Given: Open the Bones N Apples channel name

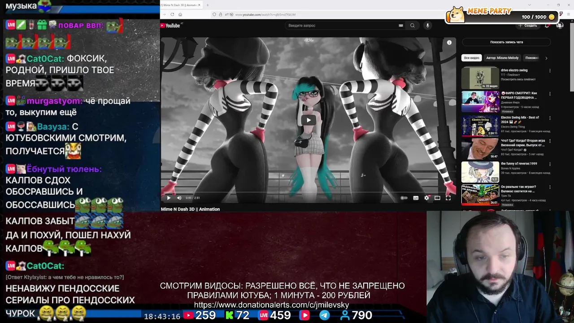Looking at the screenshot, I should (510, 168).
